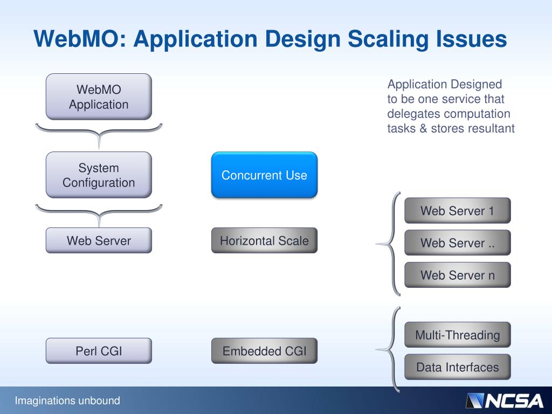
Task: Select the Perl CGI box
Action: click(99, 350)
